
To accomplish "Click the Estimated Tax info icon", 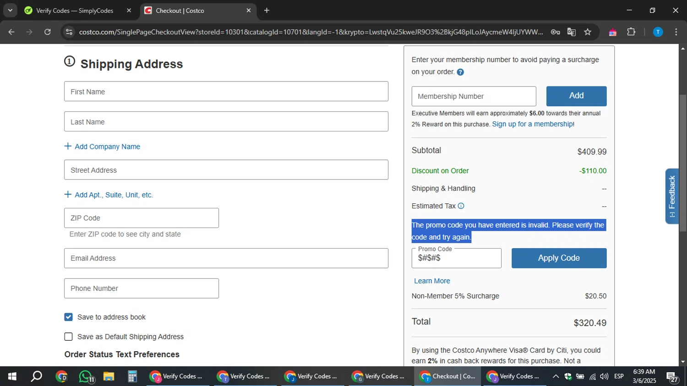I will [461, 206].
